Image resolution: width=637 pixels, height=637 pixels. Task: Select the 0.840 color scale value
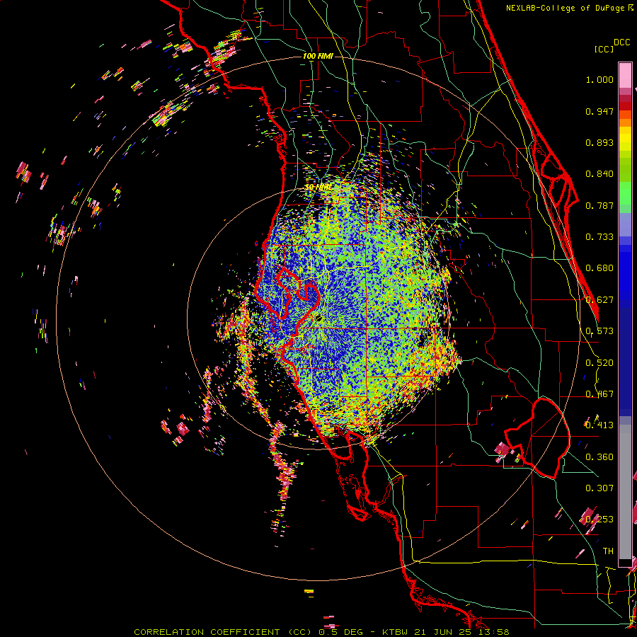coord(599,174)
